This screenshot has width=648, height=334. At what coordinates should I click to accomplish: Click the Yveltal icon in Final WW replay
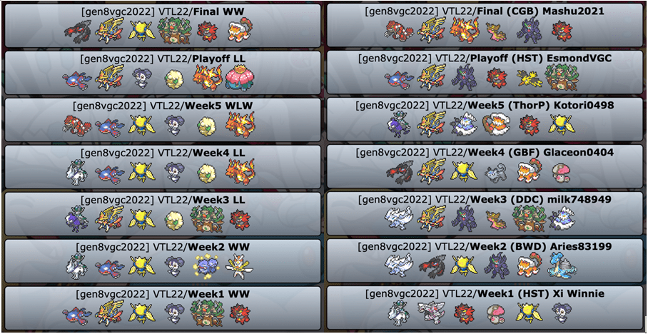[x=78, y=31]
